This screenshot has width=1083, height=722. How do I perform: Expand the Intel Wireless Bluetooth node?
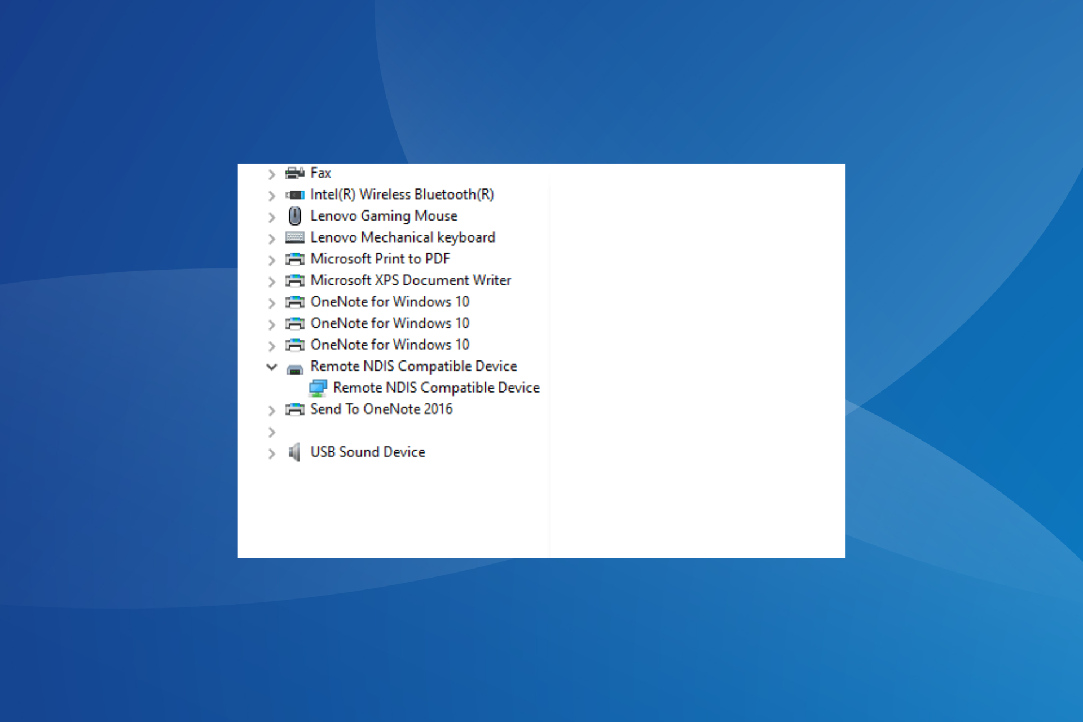[271, 196]
